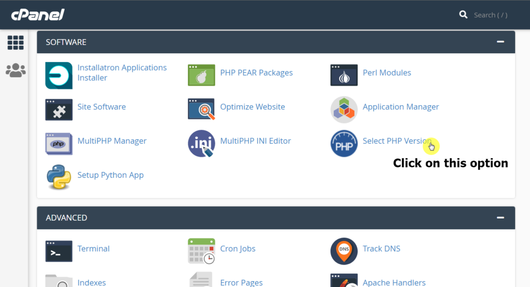Open MultiPHP INI Editor link
This screenshot has width=530, height=287.
pyautogui.click(x=255, y=141)
